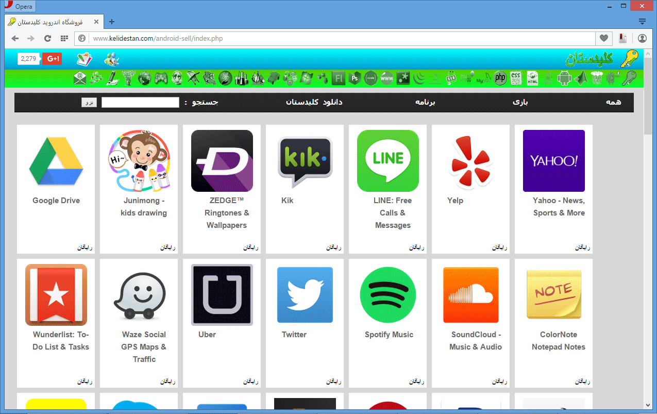Screen dimensions: 657x414
Task: Open the www globe category icon
Action: click(386, 78)
